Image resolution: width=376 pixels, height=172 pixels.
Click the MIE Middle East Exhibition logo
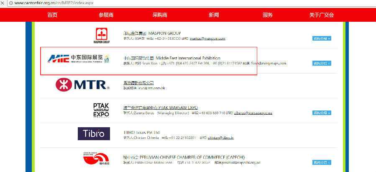point(78,59)
